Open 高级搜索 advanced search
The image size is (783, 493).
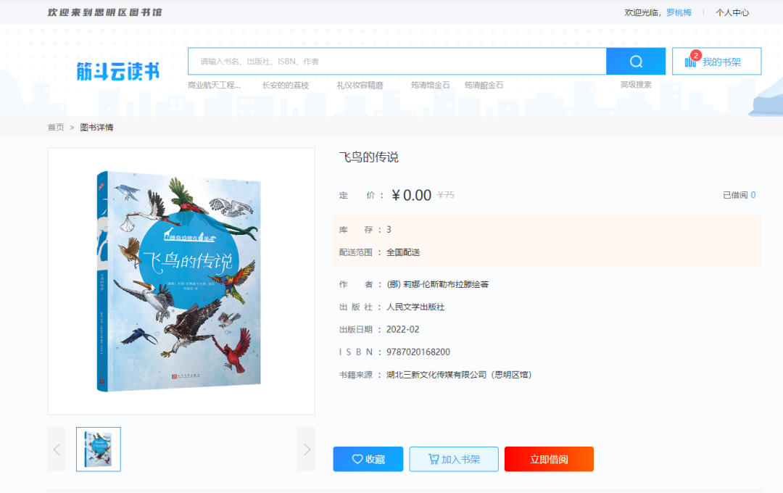pos(636,85)
